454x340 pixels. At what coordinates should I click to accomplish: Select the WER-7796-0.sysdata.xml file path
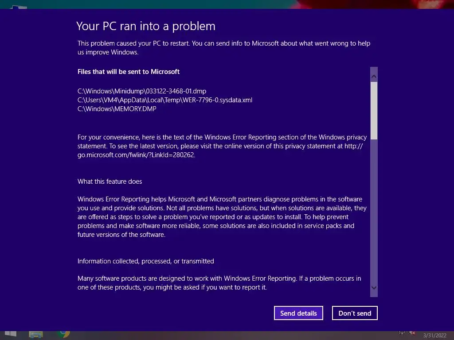165,100
